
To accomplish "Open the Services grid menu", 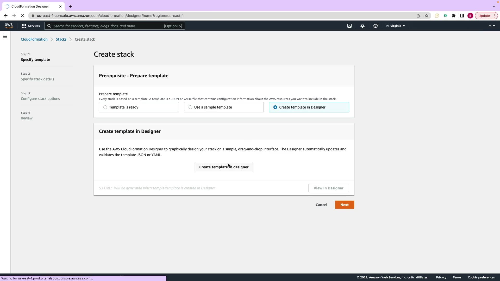I will click(x=31, y=26).
